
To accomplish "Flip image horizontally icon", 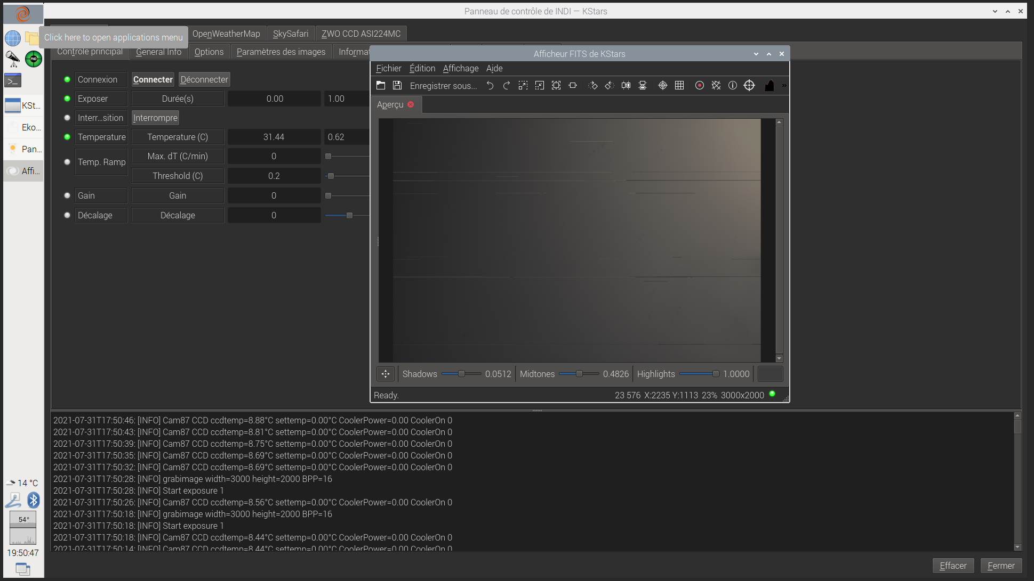I will point(626,85).
